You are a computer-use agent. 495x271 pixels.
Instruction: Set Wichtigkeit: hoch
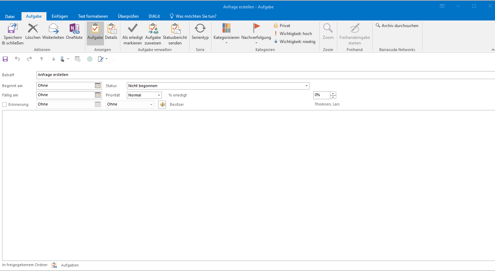click(x=293, y=34)
